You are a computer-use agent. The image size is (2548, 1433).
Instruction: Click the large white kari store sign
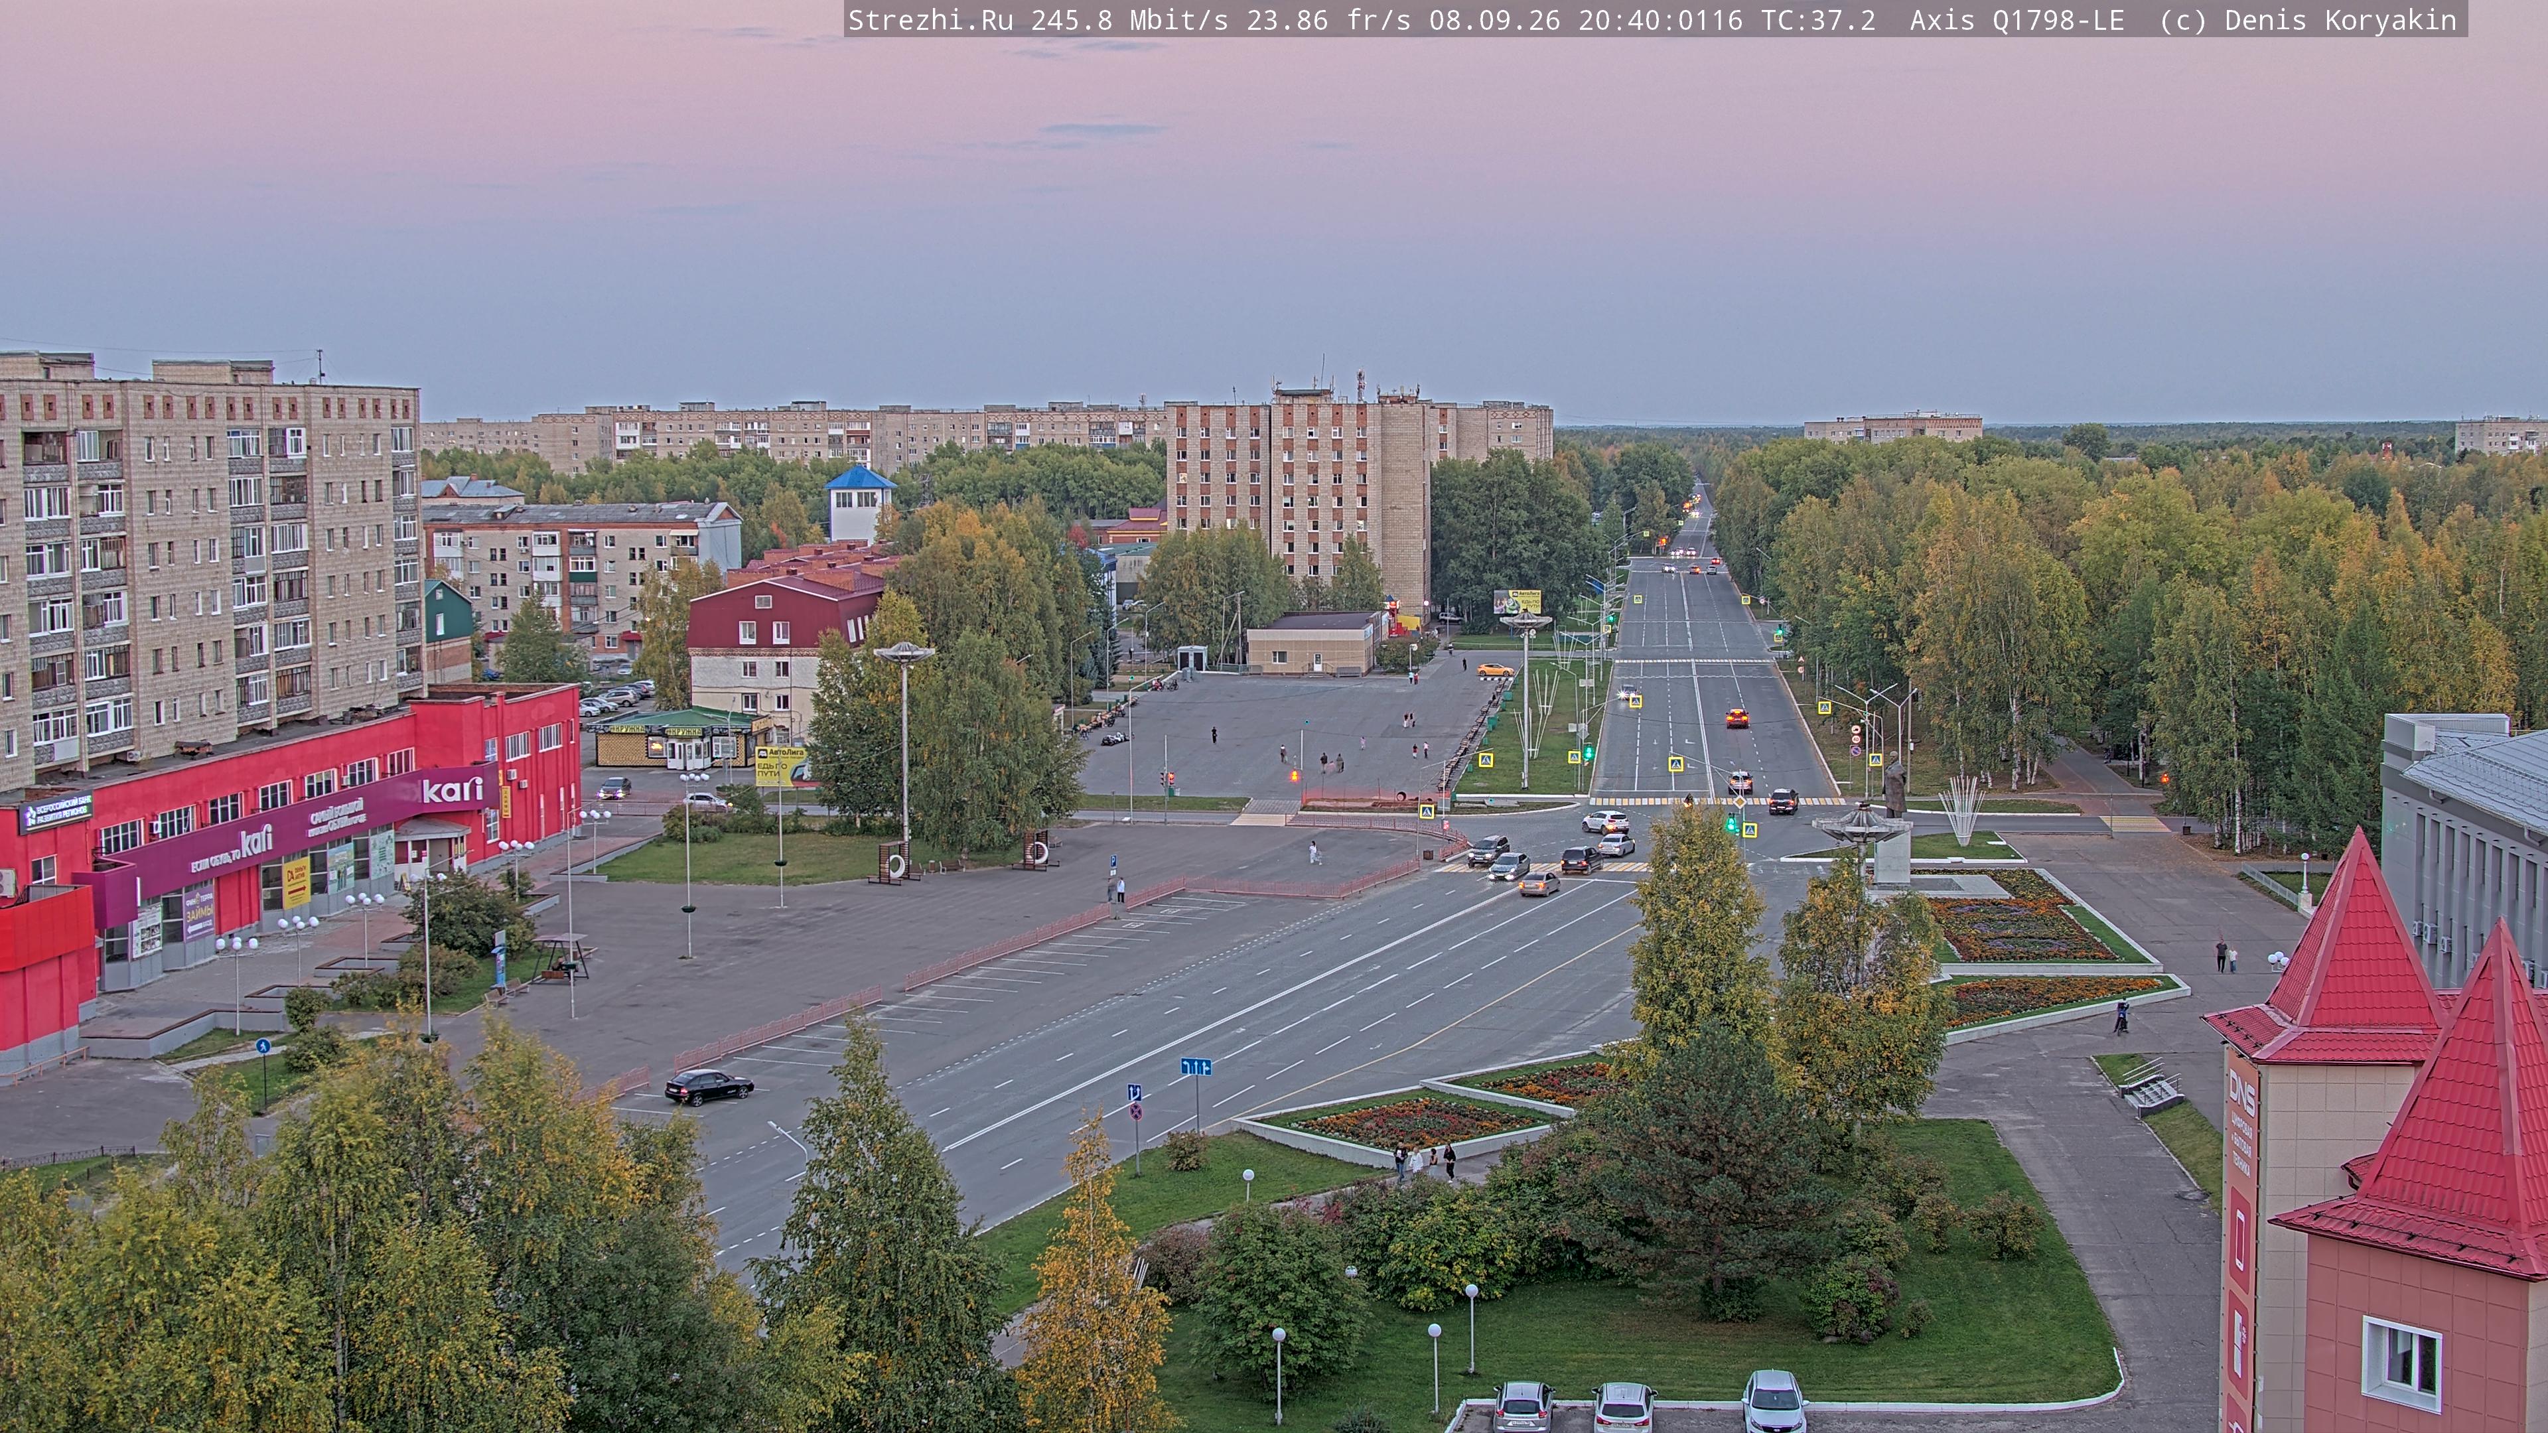tap(453, 789)
